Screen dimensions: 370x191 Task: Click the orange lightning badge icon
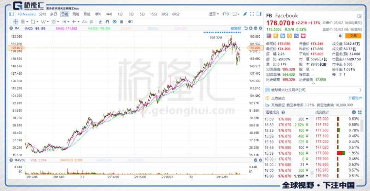coord(275,36)
